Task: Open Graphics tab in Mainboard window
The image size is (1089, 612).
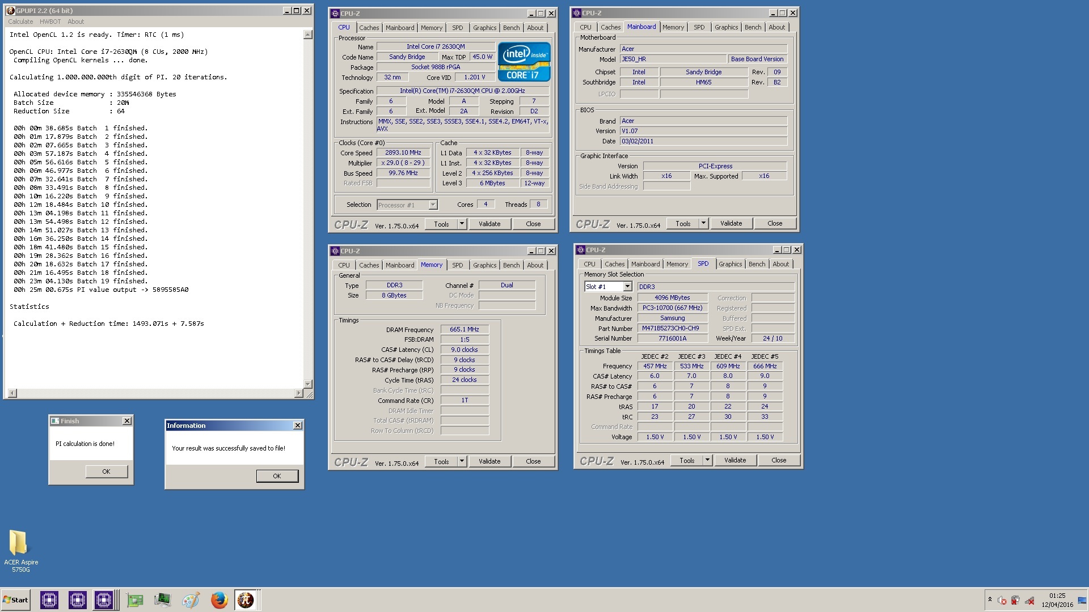Action: pyautogui.click(x=726, y=27)
